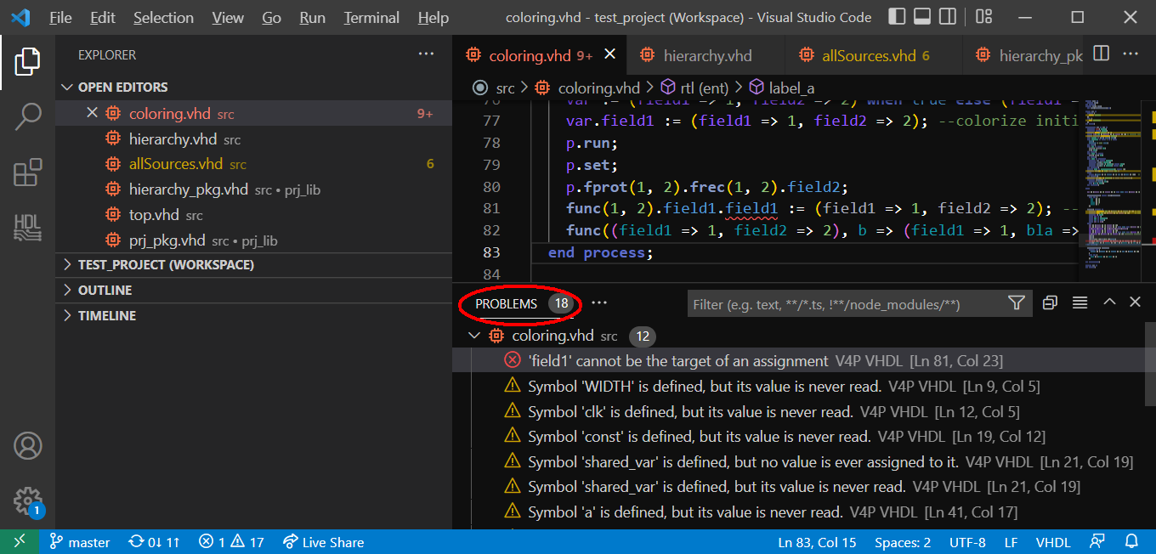Select the 'field1' cannot be target error

coord(798,360)
